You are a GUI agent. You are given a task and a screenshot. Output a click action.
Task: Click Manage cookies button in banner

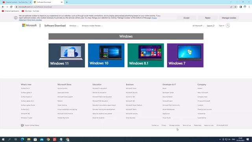pos(229,18)
